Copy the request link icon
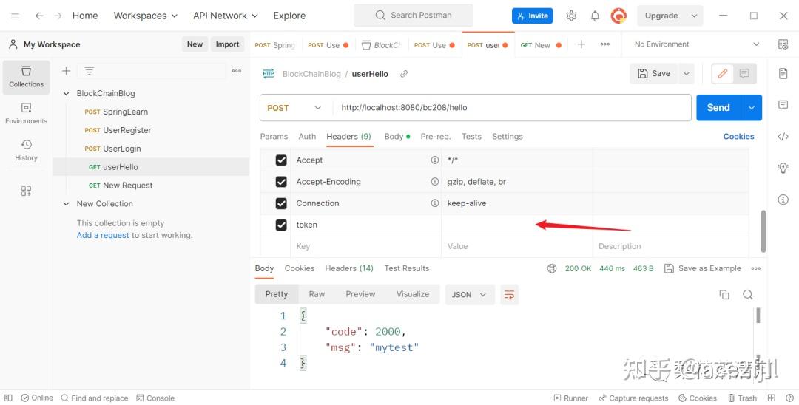The width and height of the screenshot is (799, 405). pyautogui.click(x=404, y=74)
